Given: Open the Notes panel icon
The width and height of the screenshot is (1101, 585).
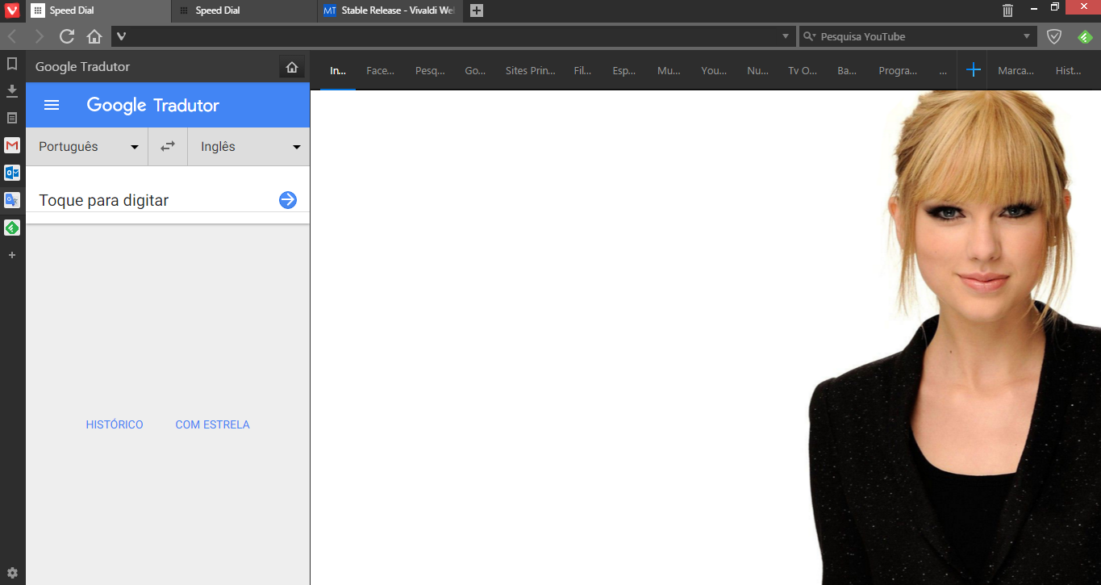Looking at the screenshot, I should point(12,118).
